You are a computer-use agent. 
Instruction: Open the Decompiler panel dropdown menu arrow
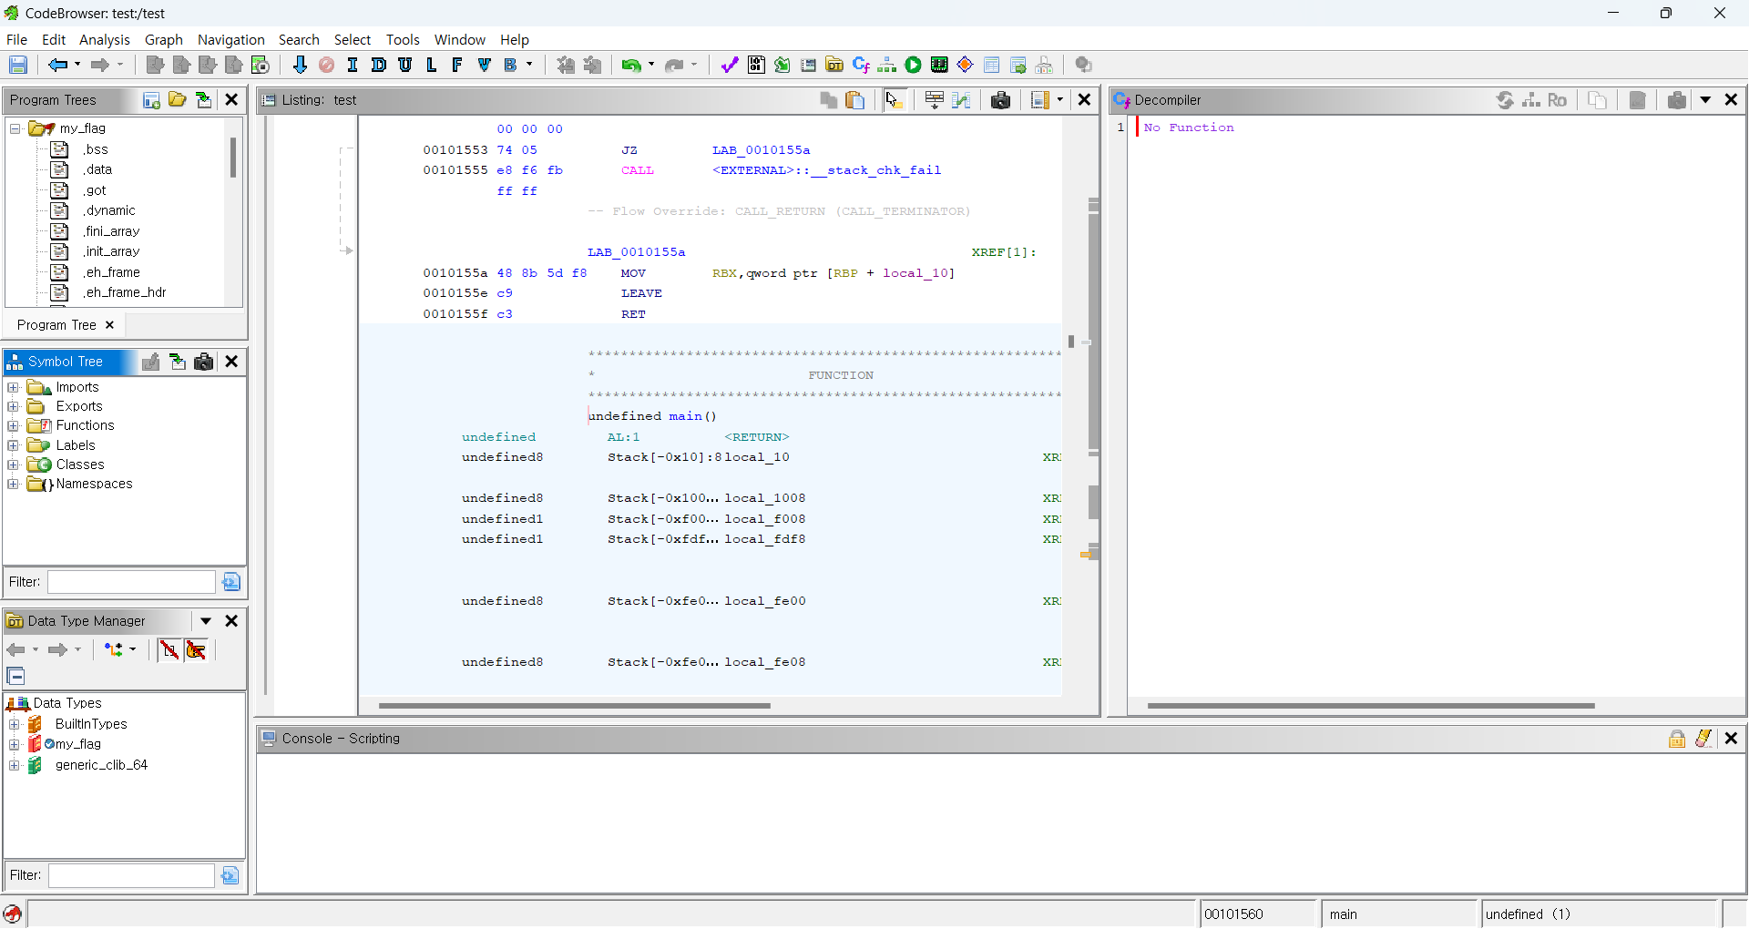[x=1705, y=100]
